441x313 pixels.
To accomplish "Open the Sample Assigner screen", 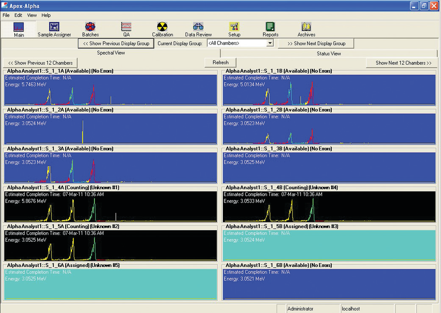I will [x=55, y=29].
